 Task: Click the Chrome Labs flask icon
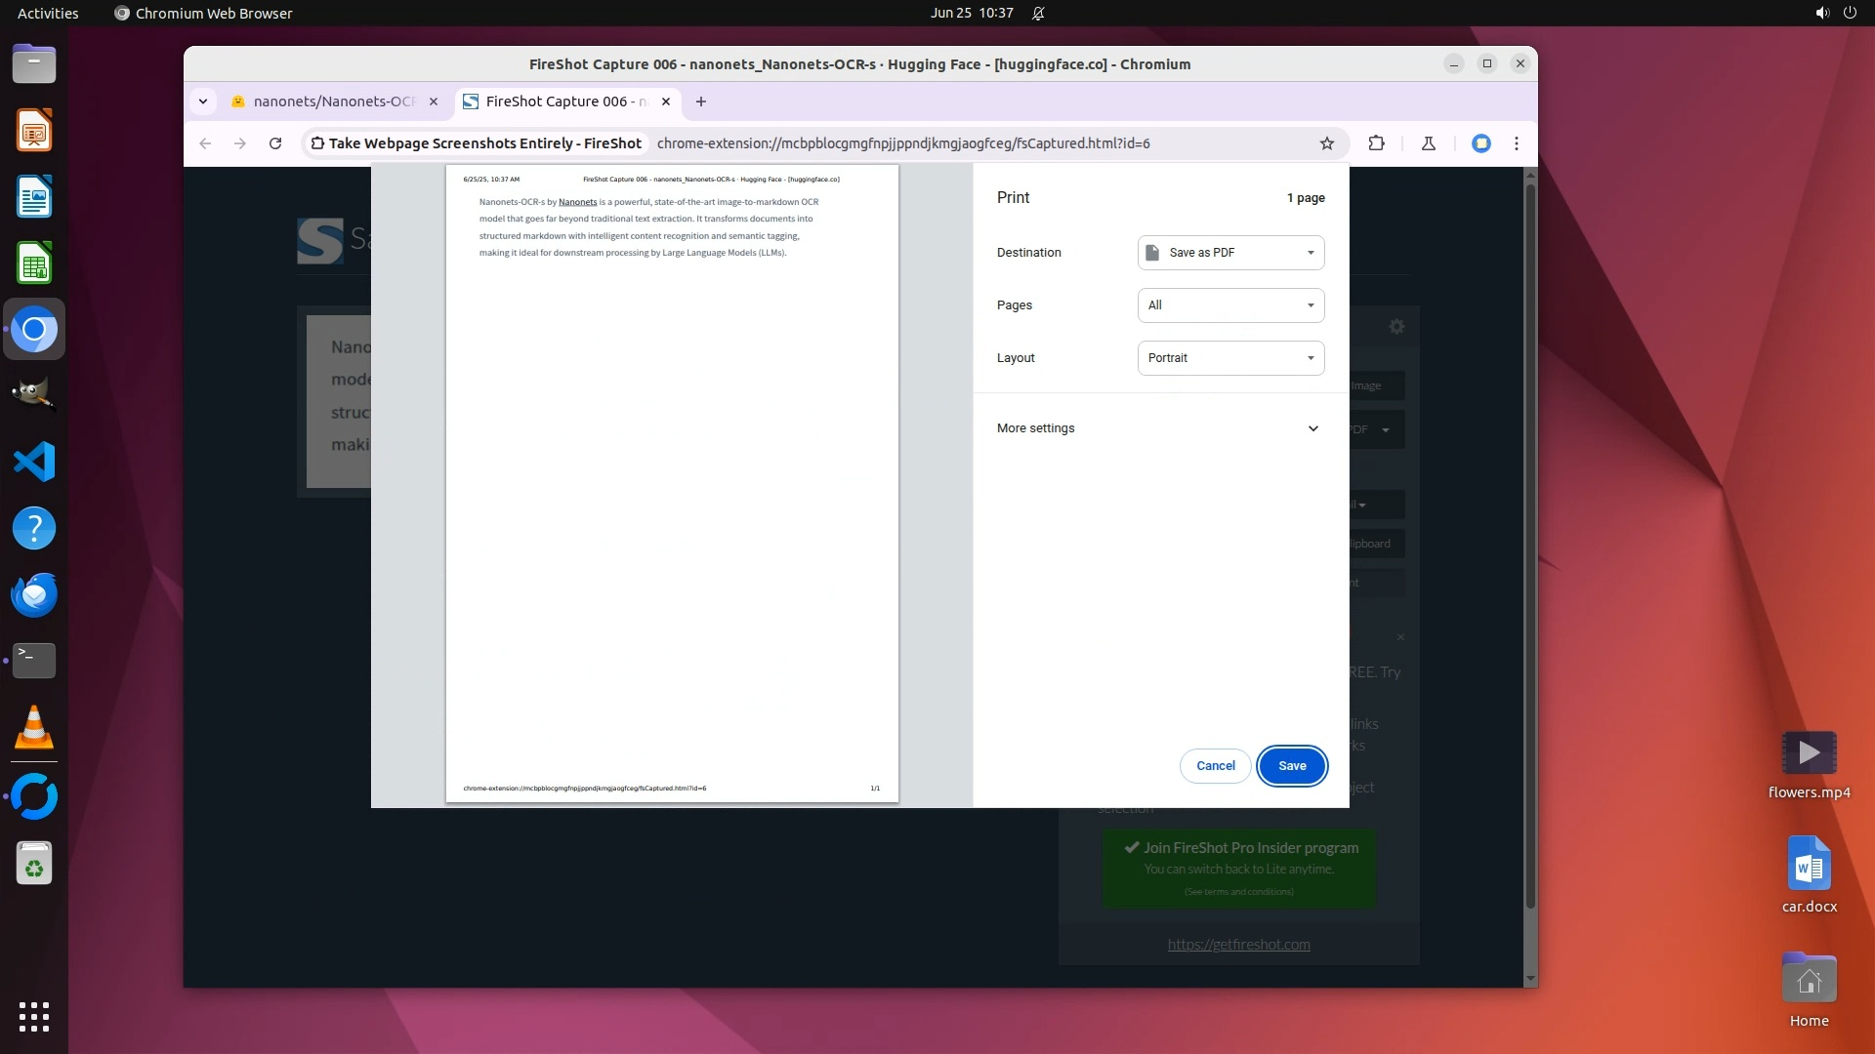pyautogui.click(x=1428, y=143)
